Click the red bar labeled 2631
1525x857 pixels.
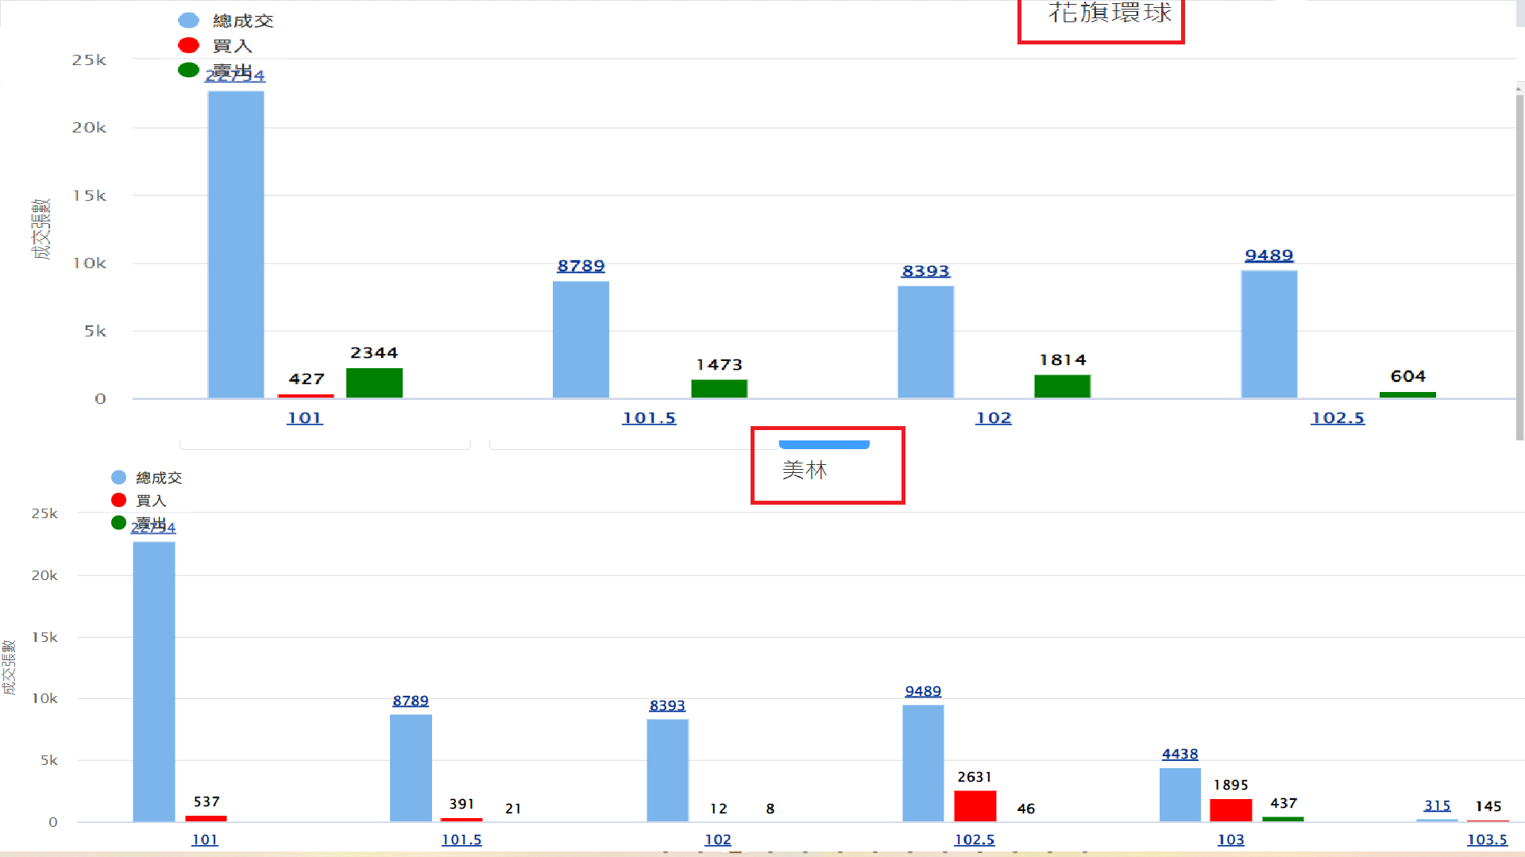point(975,806)
